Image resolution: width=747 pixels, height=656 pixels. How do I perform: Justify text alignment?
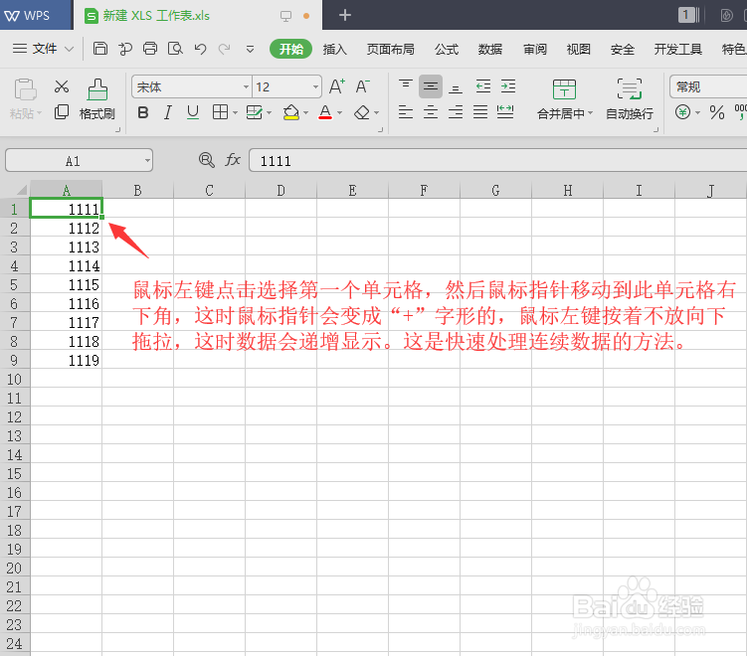tap(480, 112)
